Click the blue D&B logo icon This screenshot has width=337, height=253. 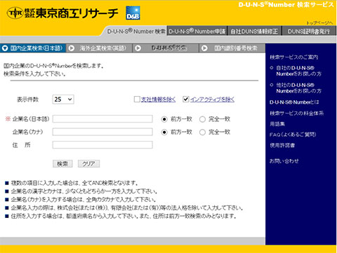pyautogui.click(x=133, y=13)
